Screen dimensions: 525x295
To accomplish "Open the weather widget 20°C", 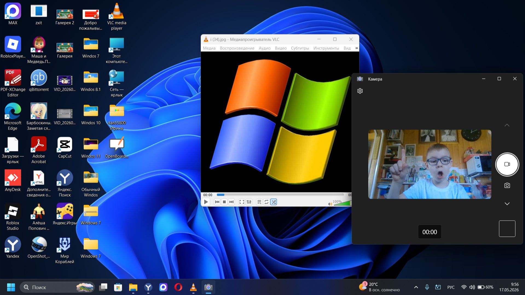I will point(379,287).
